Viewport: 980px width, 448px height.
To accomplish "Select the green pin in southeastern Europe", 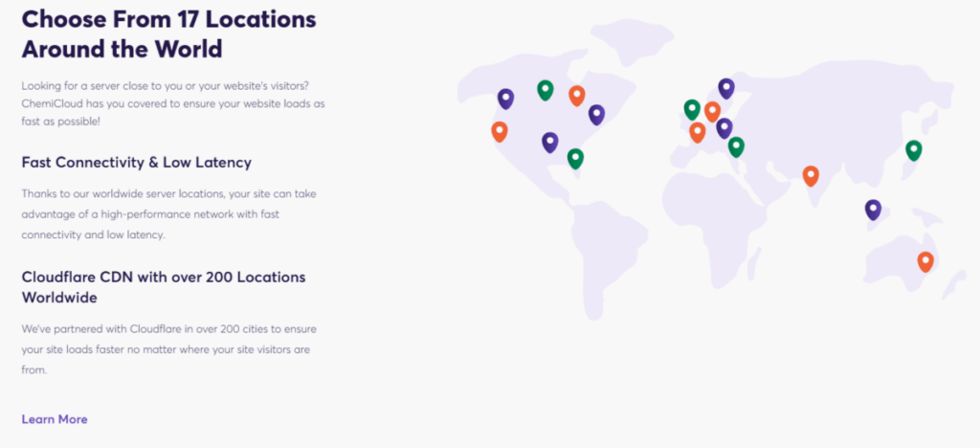I will 735,146.
